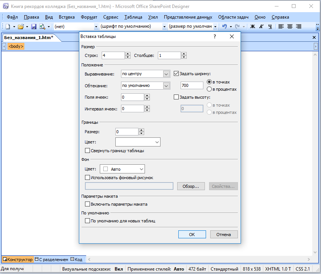Check Включить параметры макета
Screen dimensions: 321x274
tap(87, 204)
